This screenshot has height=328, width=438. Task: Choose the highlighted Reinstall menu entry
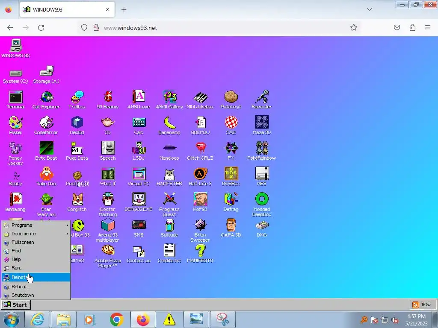click(x=36, y=277)
